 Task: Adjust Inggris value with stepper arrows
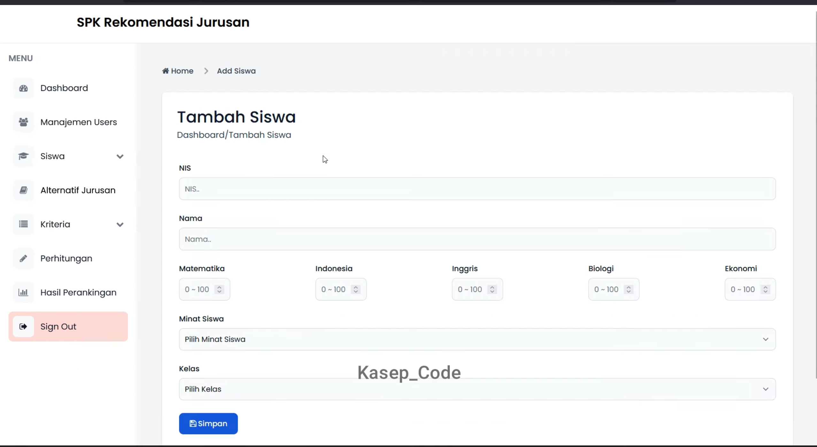click(x=492, y=289)
